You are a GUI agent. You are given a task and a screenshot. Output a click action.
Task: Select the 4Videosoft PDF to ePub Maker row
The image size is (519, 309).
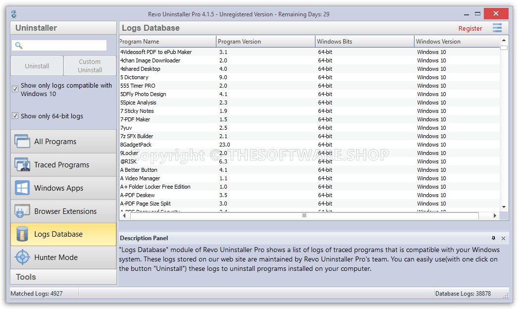pyautogui.click(x=310, y=52)
